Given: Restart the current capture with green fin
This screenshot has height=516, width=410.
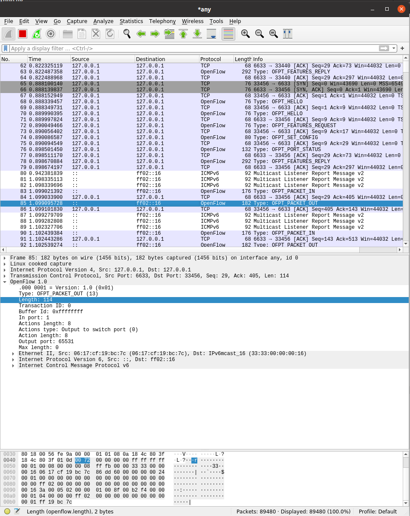Looking at the screenshot, I should tap(37, 34).
